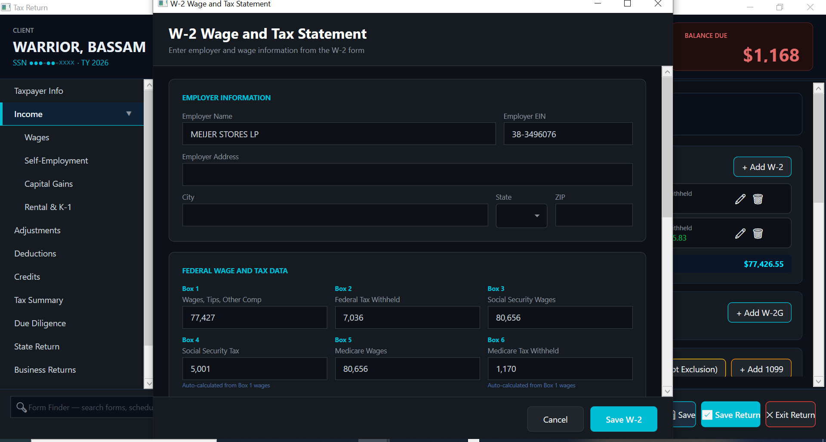Click + Add W-2G button

[x=760, y=313]
